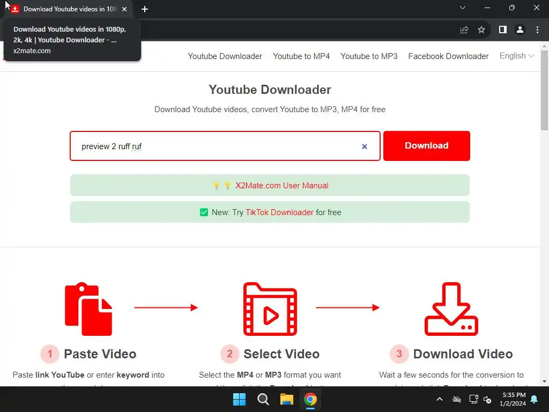Open the Chrome profile icon
The width and height of the screenshot is (549, 412).
(520, 30)
